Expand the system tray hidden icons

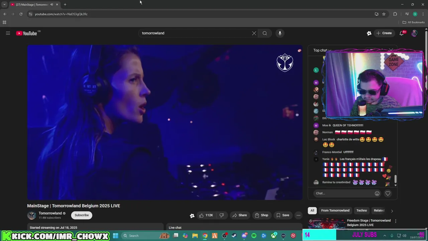click(385, 236)
